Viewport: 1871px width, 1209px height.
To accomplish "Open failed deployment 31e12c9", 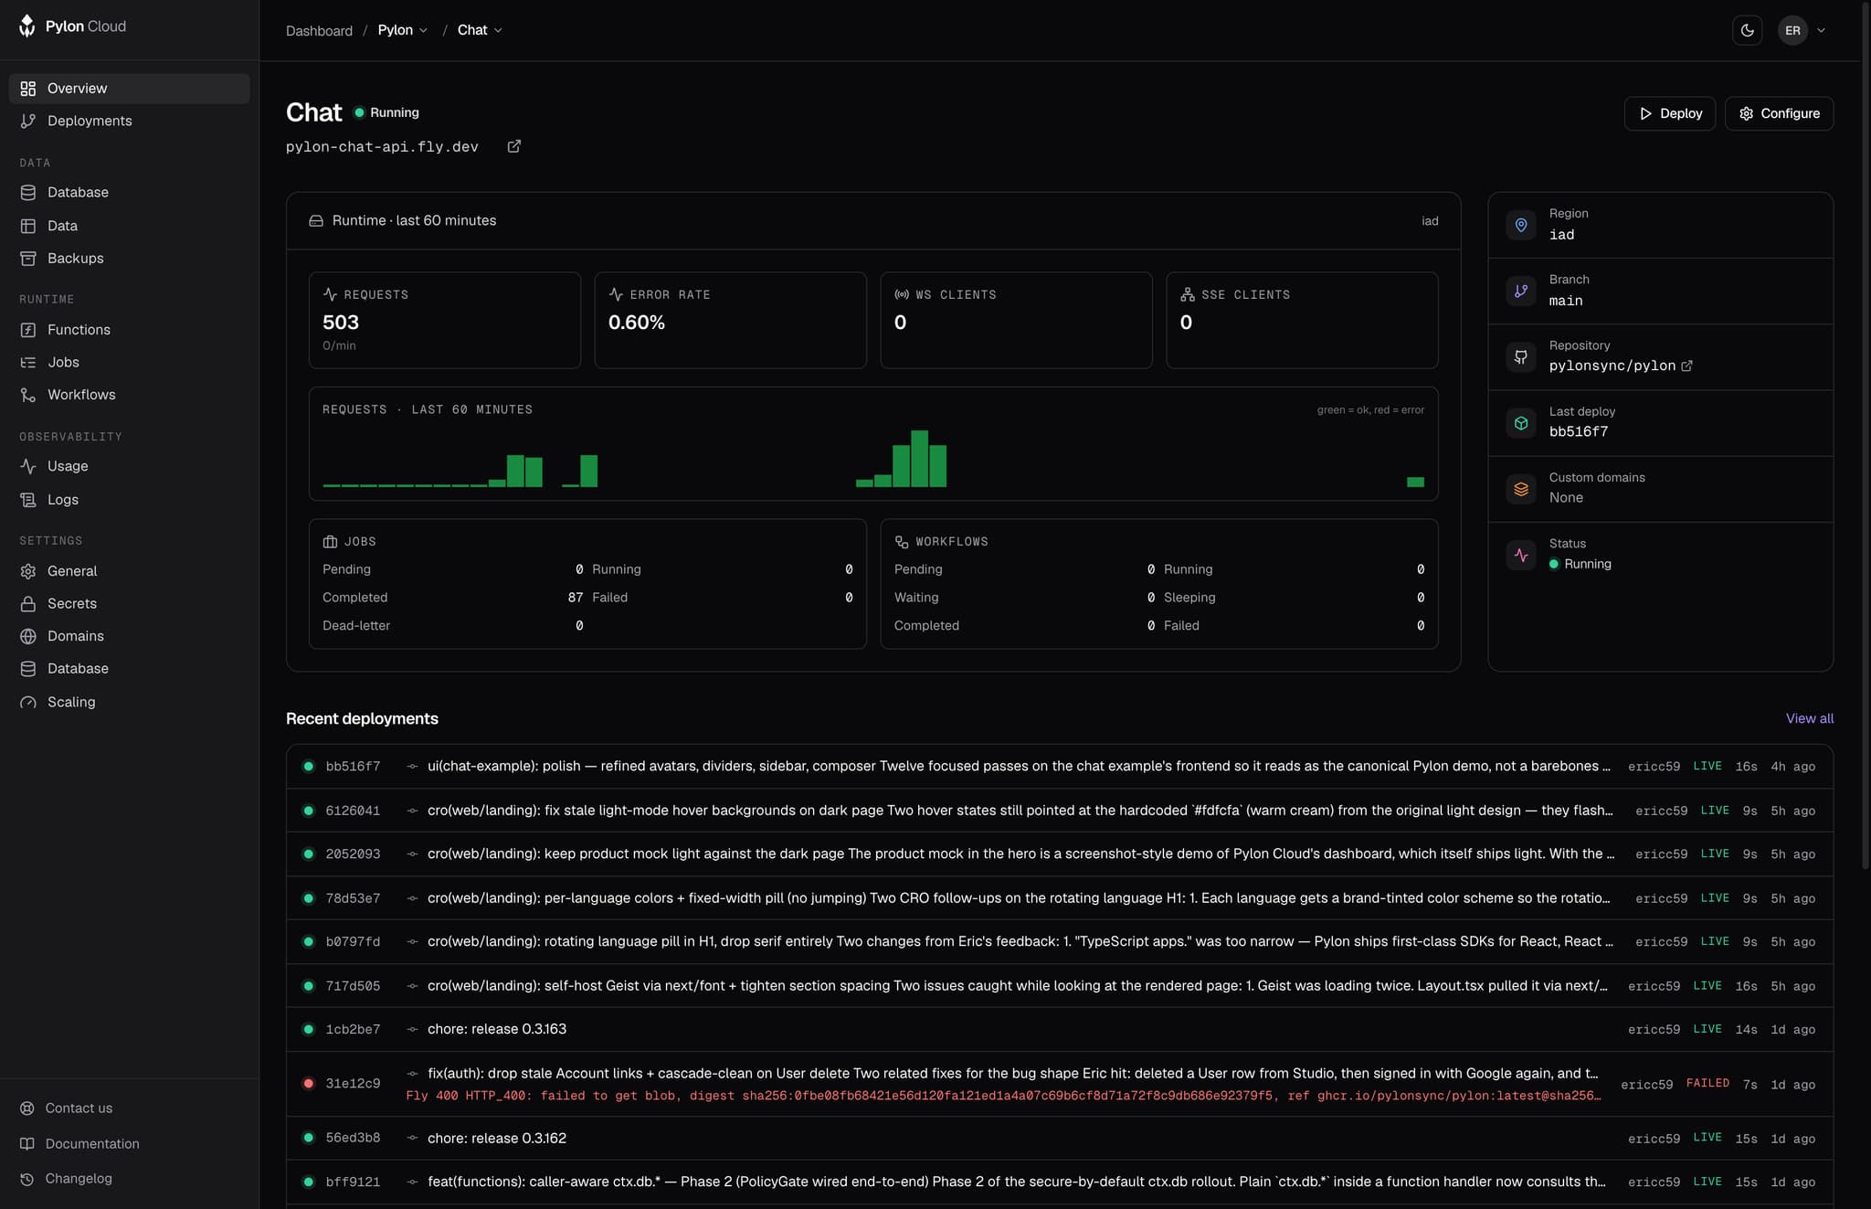I will click(x=1059, y=1084).
